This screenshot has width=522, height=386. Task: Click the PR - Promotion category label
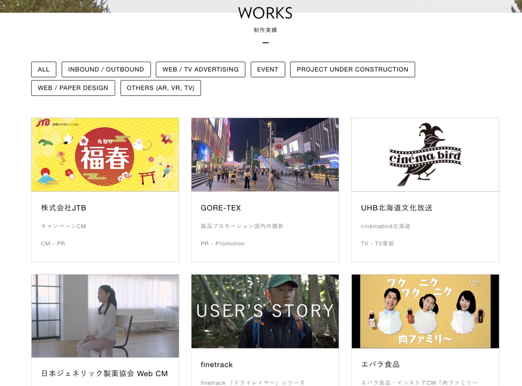[x=223, y=244]
